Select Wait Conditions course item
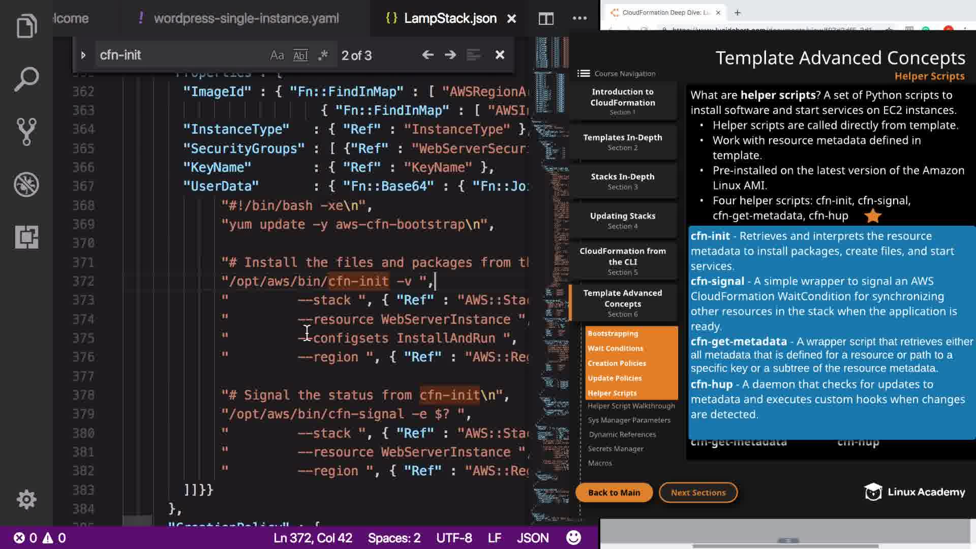The height and width of the screenshot is (549, 976). click(x=615, y=348)
